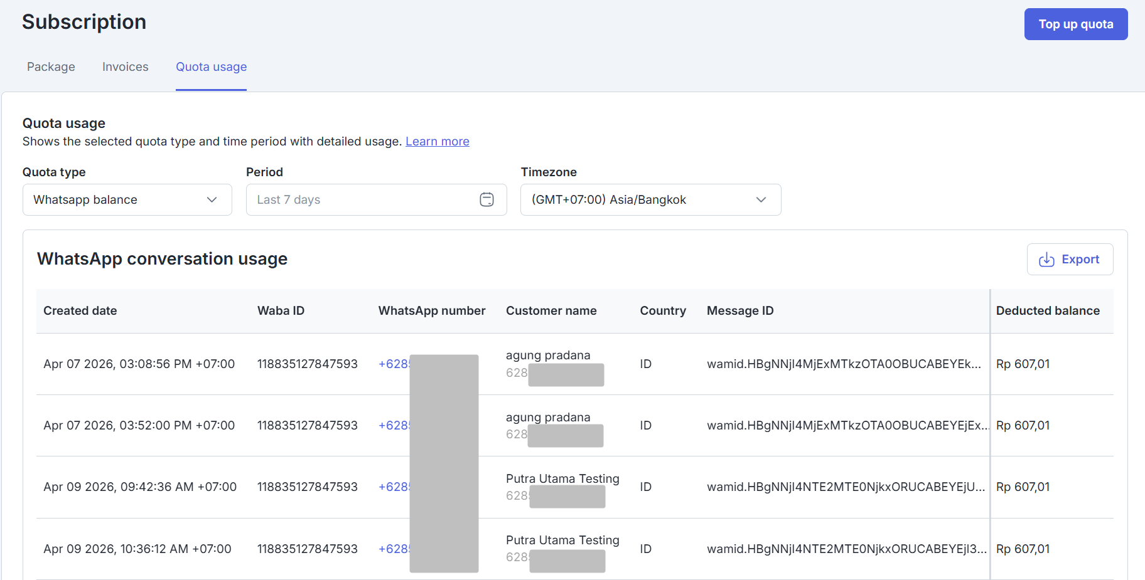Screen dimensions: 1145x580
Task: Click the Export button
Action: click(x=1070, y=260)
